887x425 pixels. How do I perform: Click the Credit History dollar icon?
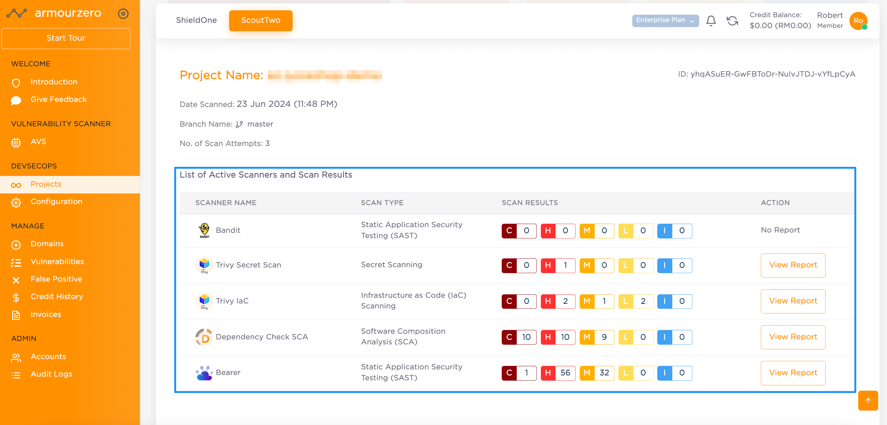[16, 297]
